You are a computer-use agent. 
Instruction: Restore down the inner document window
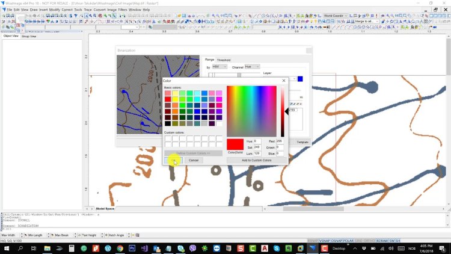(x=435, y=10)
